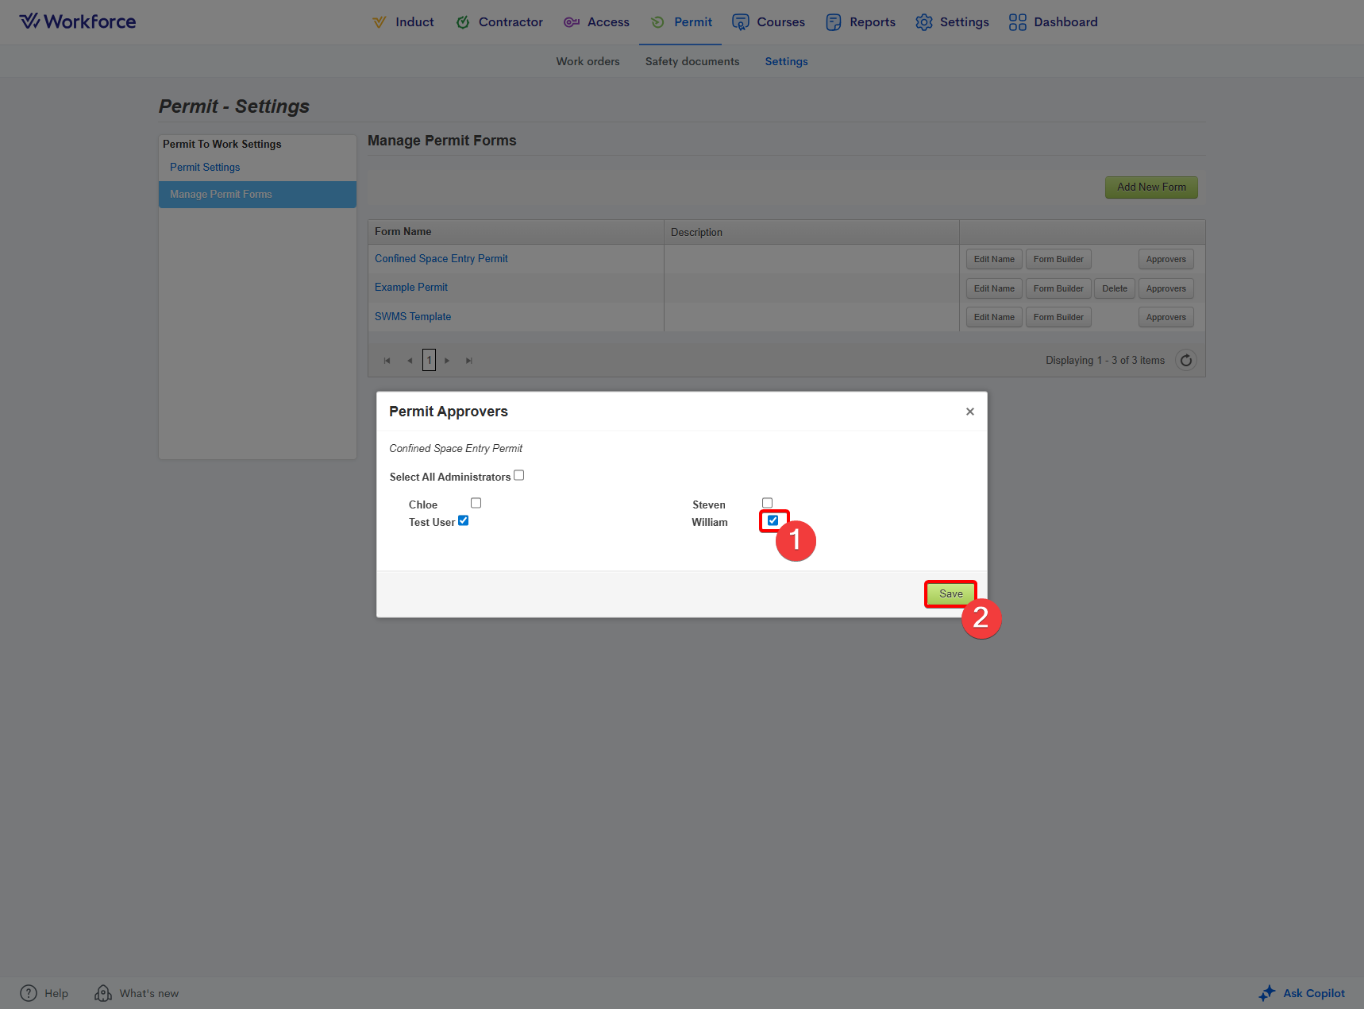The height and width of the screenshot is (1009, 1364).
Task: Uncheck the William approver checkbox
Action: tap(773, 520)
